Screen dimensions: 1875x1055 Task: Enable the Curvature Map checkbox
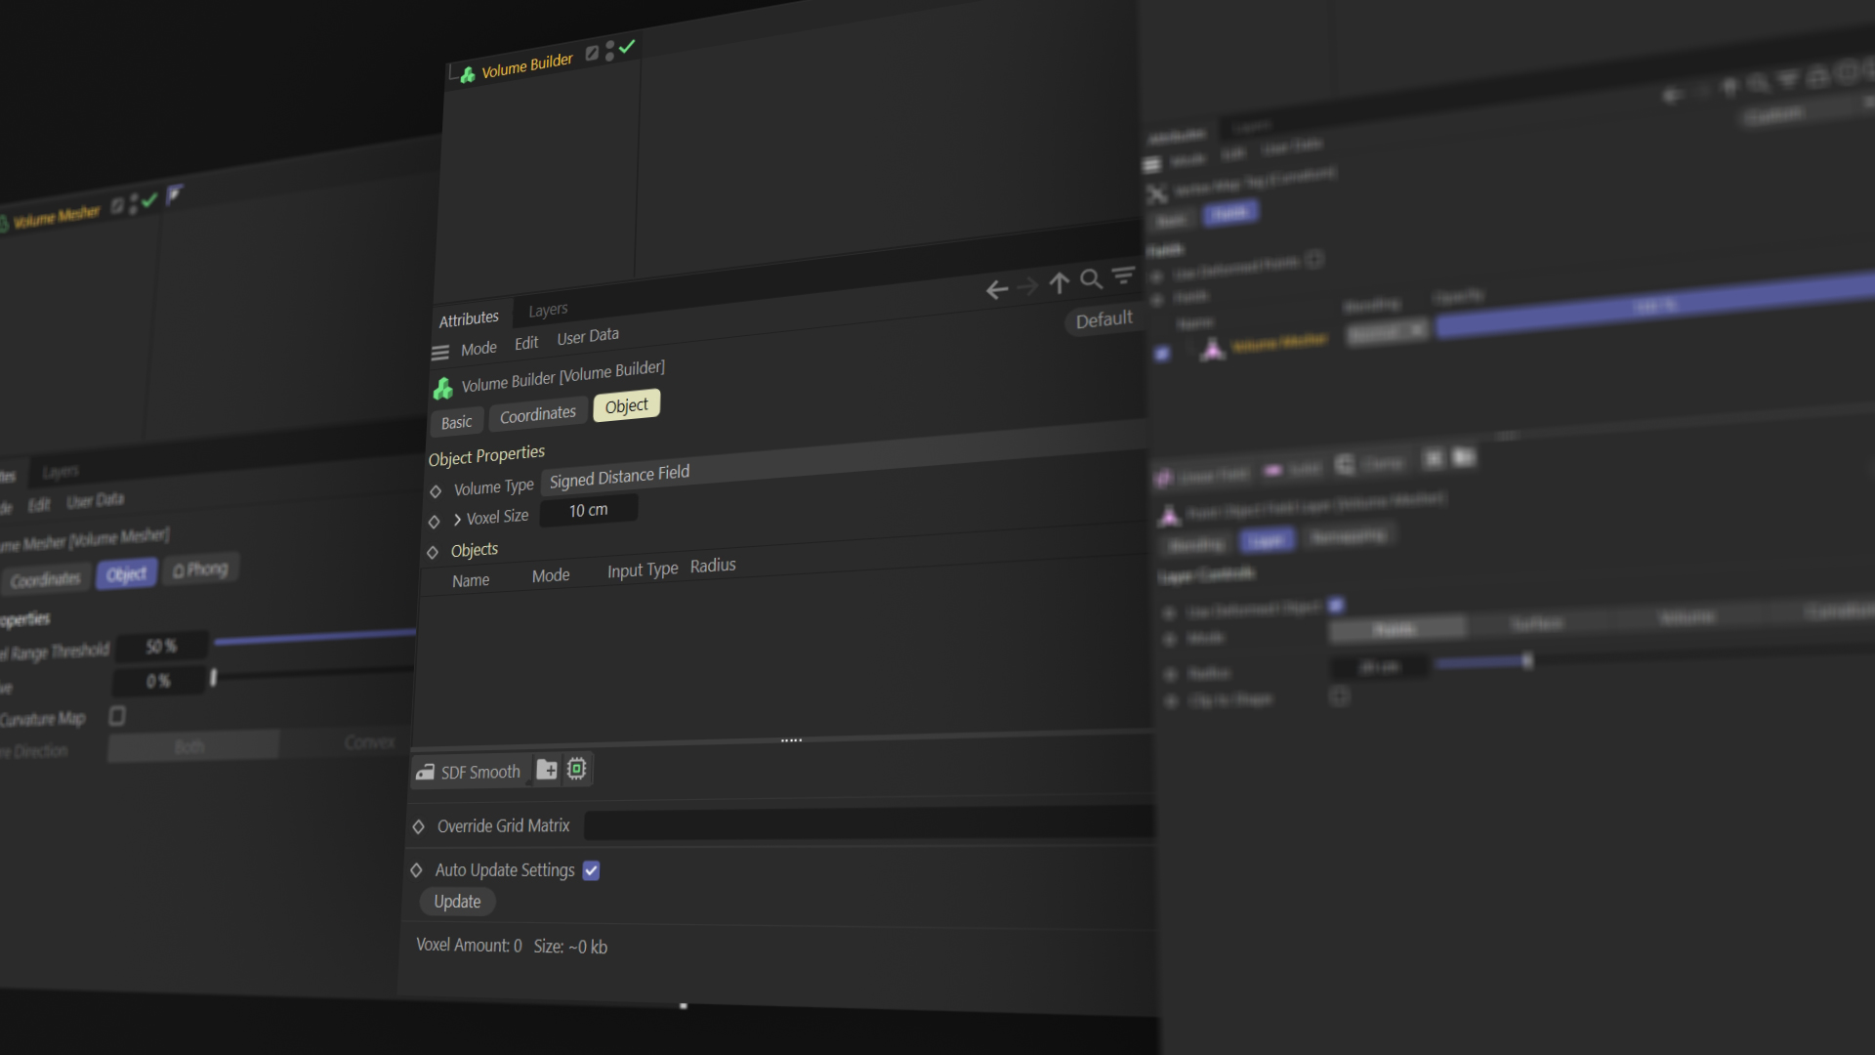click(117, 716)
